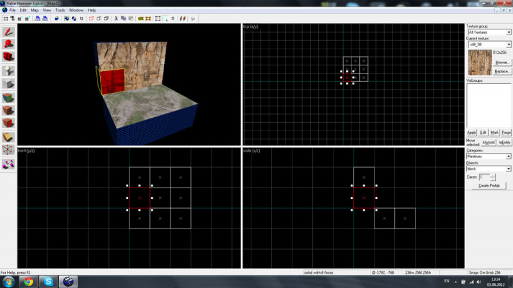The image size is (513, 288).
Task: Show all hidden objects
Action: coord(106,19)
